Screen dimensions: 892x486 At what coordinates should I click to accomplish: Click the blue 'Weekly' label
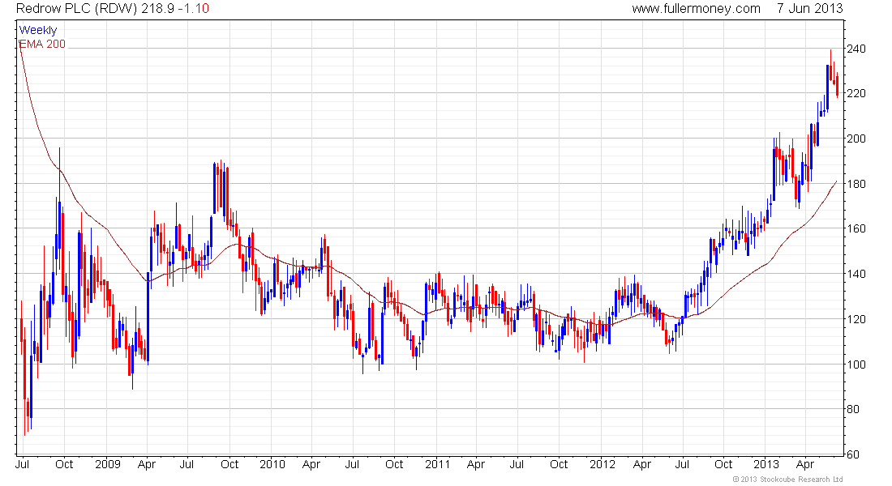coord(38,30)
